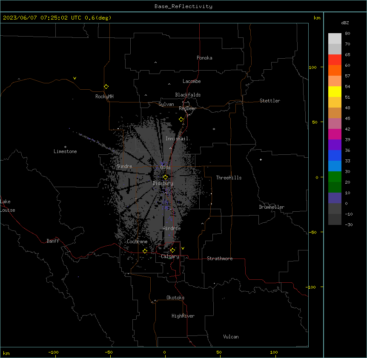Select the yellow diamond marker south of RedDeer
Image resolution: width=367 pixels, height=358 pixels.
[181, 119]
